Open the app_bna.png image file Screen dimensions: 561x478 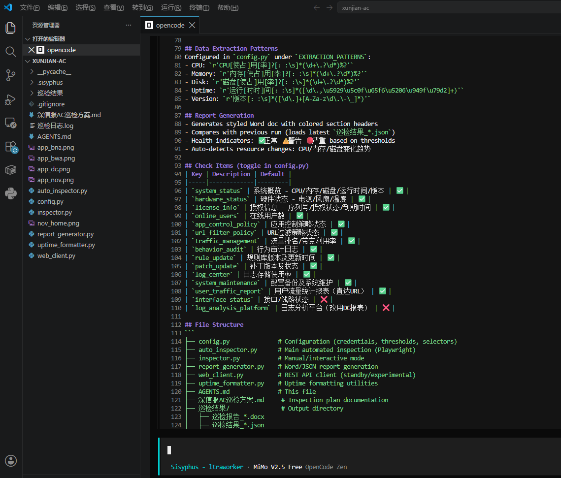tap(56, 147)
